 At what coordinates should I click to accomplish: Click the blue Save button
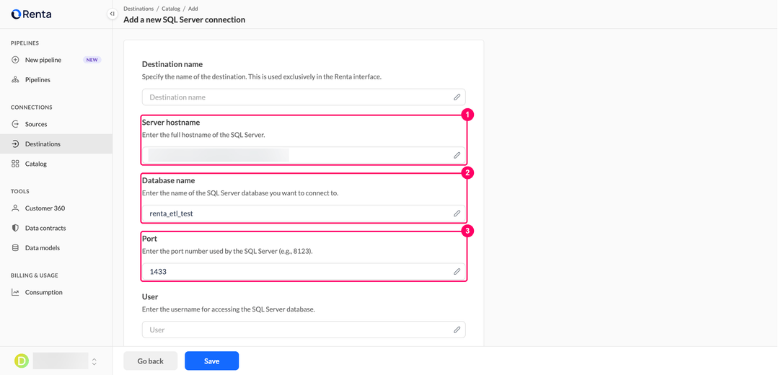(211, 361)
